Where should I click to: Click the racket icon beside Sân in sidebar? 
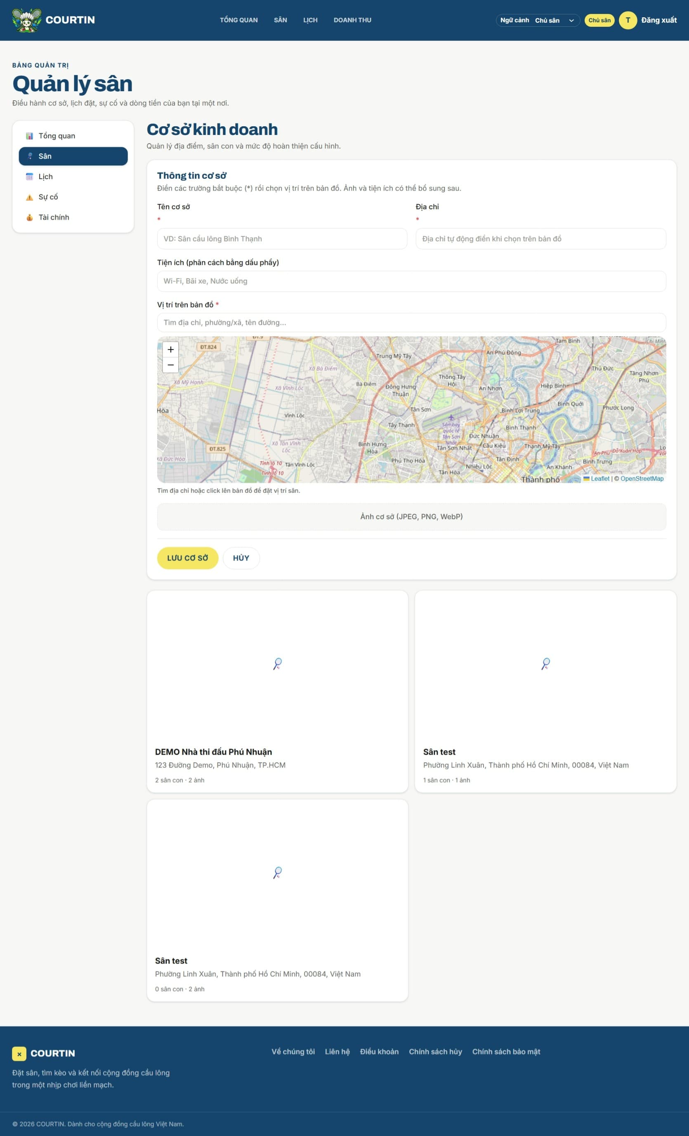click(x=29, y=156)
